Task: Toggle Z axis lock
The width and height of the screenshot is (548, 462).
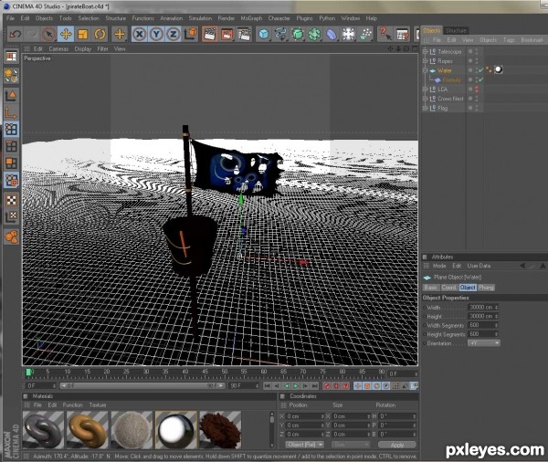Action: click(x=173, y=35)
